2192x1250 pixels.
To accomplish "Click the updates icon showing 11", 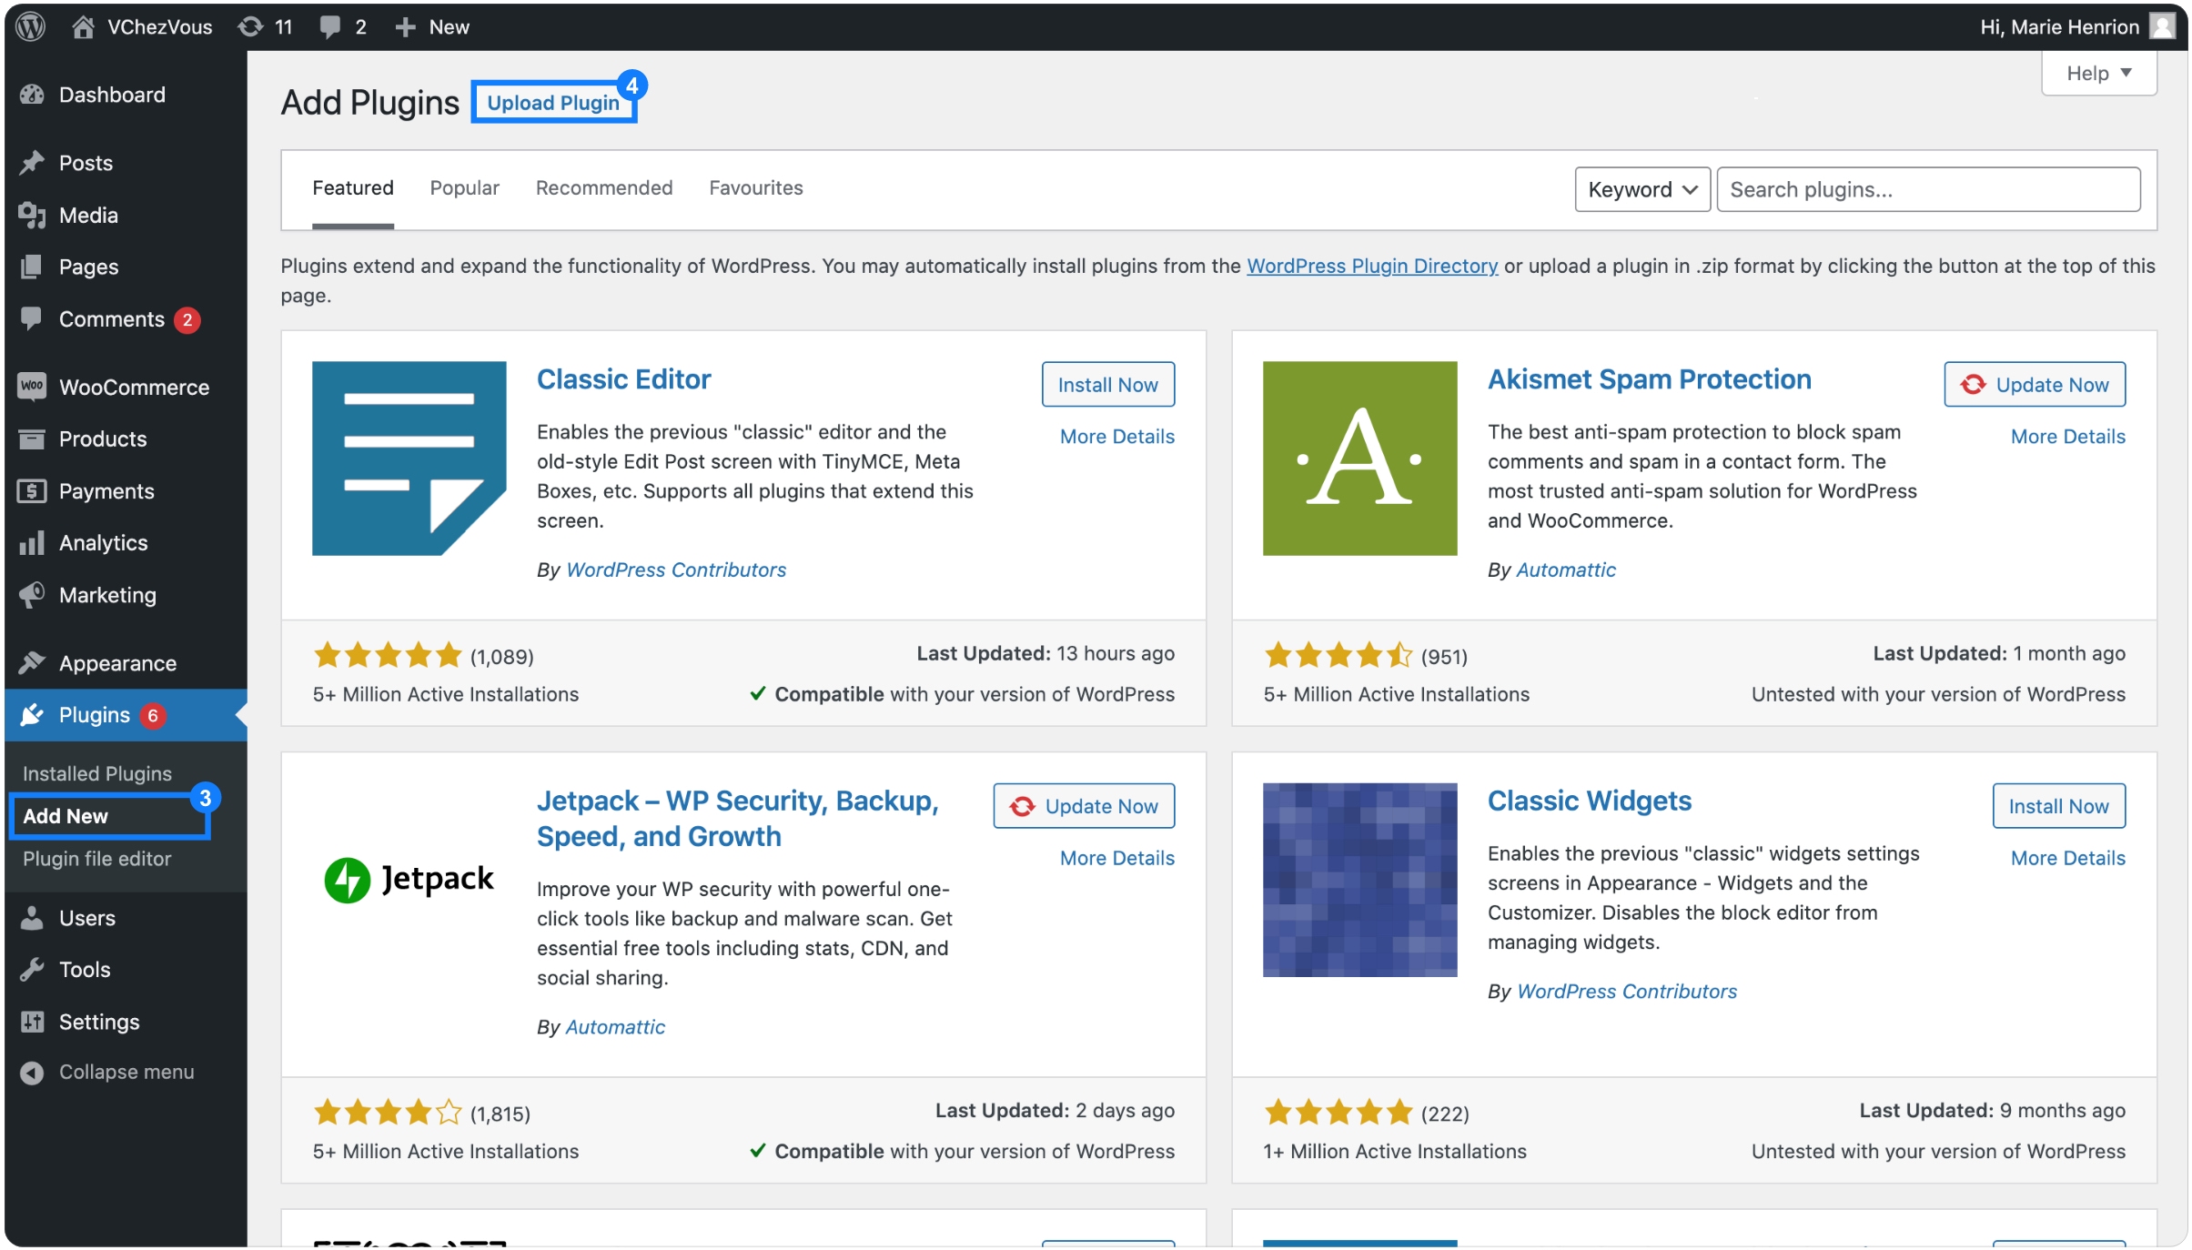I will coord(250,26).
